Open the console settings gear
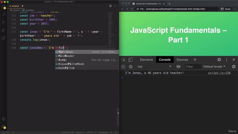Screen dimensions: 238x134 (234, 67)
